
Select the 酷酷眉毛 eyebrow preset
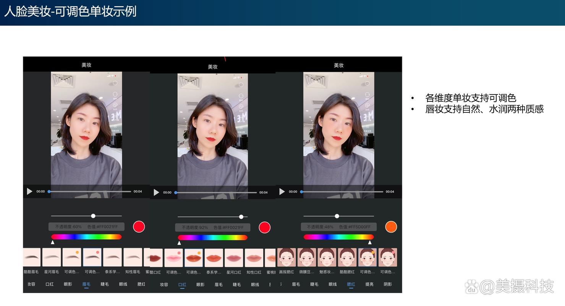pyautogui.click(x=32, y=257)
